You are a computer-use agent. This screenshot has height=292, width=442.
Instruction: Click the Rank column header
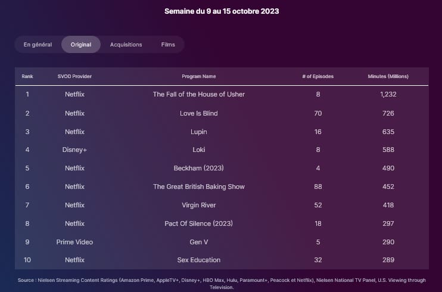point(27,76)
